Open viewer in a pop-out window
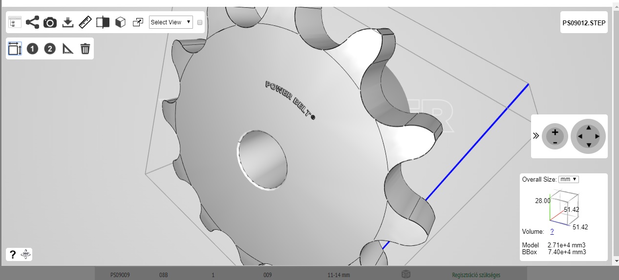This screenshot has height=280, width=619. click(138, 22)
